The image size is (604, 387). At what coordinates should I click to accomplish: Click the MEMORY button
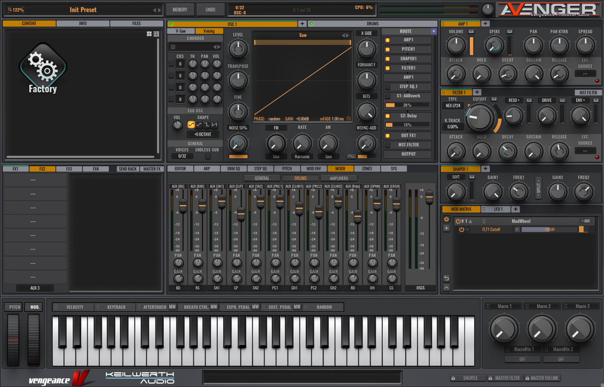pos(180,10)
